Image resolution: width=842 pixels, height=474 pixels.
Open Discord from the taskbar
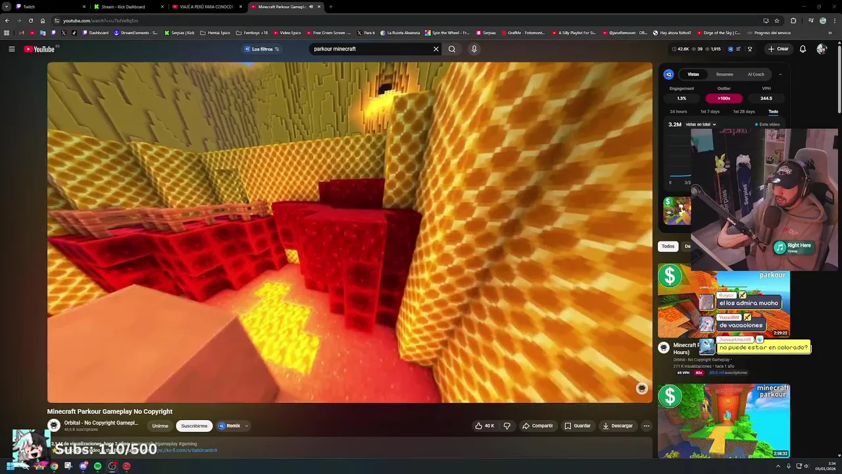coord(83,466)
